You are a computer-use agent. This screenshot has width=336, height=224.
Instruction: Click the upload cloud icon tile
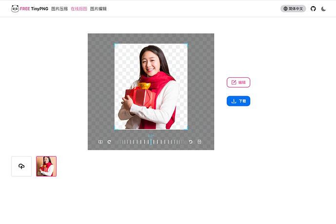[21, 166]
